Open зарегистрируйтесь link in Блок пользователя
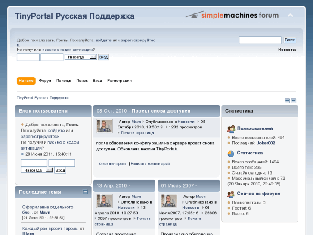Image resolution: width=313 pixels, height=235 pixels. point(40,136)
